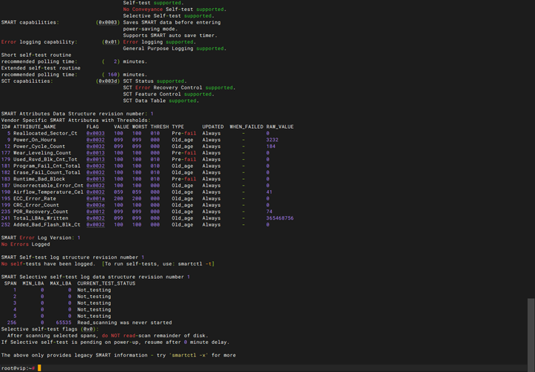Click the flag 0x0012 of POR_Recovery_Count

pyautogui.click(x=95, y=212)
